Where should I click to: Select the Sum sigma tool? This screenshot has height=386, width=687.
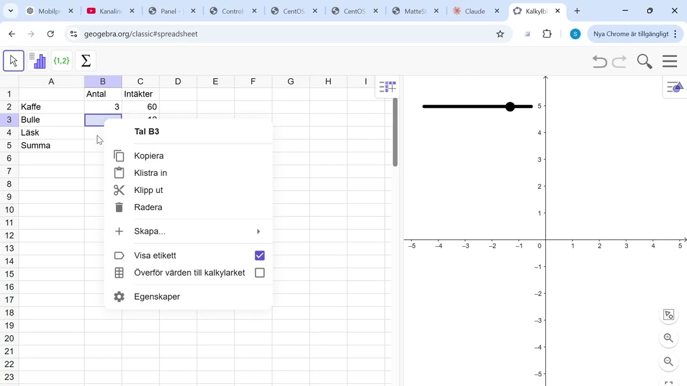[x=85, y=61]
